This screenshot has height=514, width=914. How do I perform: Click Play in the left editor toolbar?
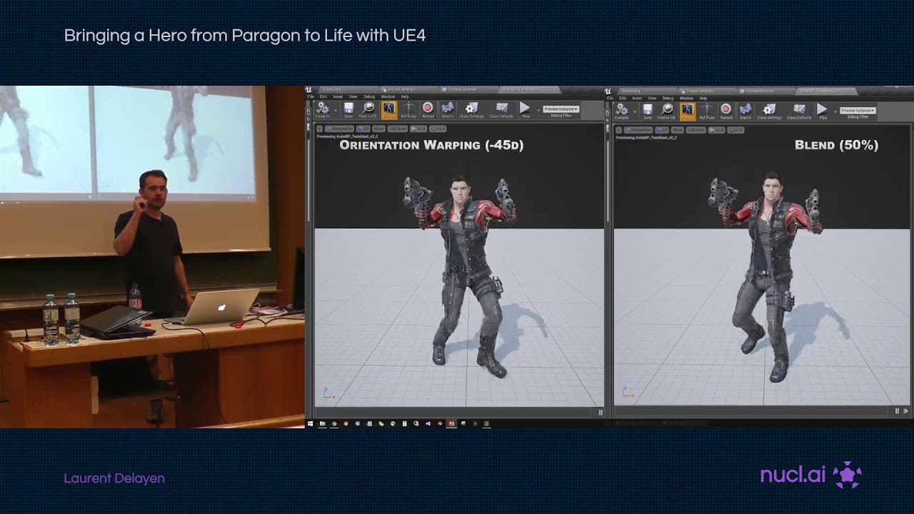point(526,109)
